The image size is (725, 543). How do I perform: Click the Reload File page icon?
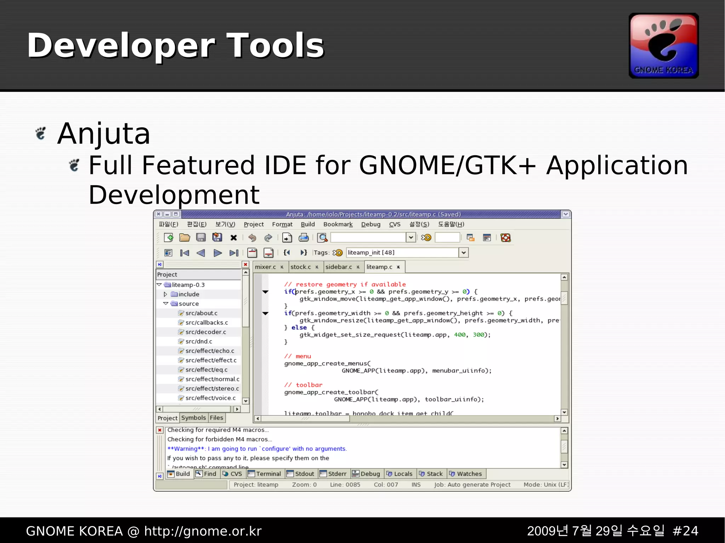(287, 238)
